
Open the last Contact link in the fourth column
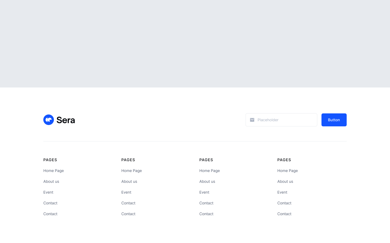click(284, 214)
